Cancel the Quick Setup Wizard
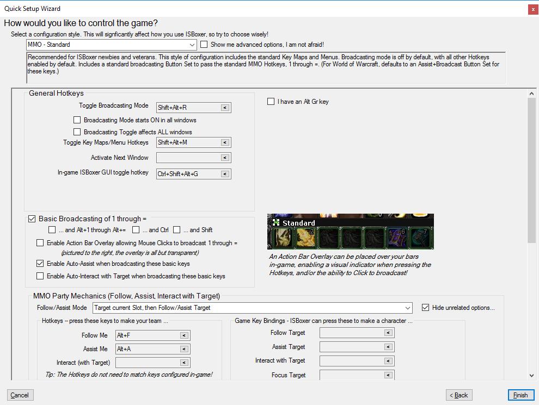The height and width of the screenshot is (405, 539). tap(20, 395)
